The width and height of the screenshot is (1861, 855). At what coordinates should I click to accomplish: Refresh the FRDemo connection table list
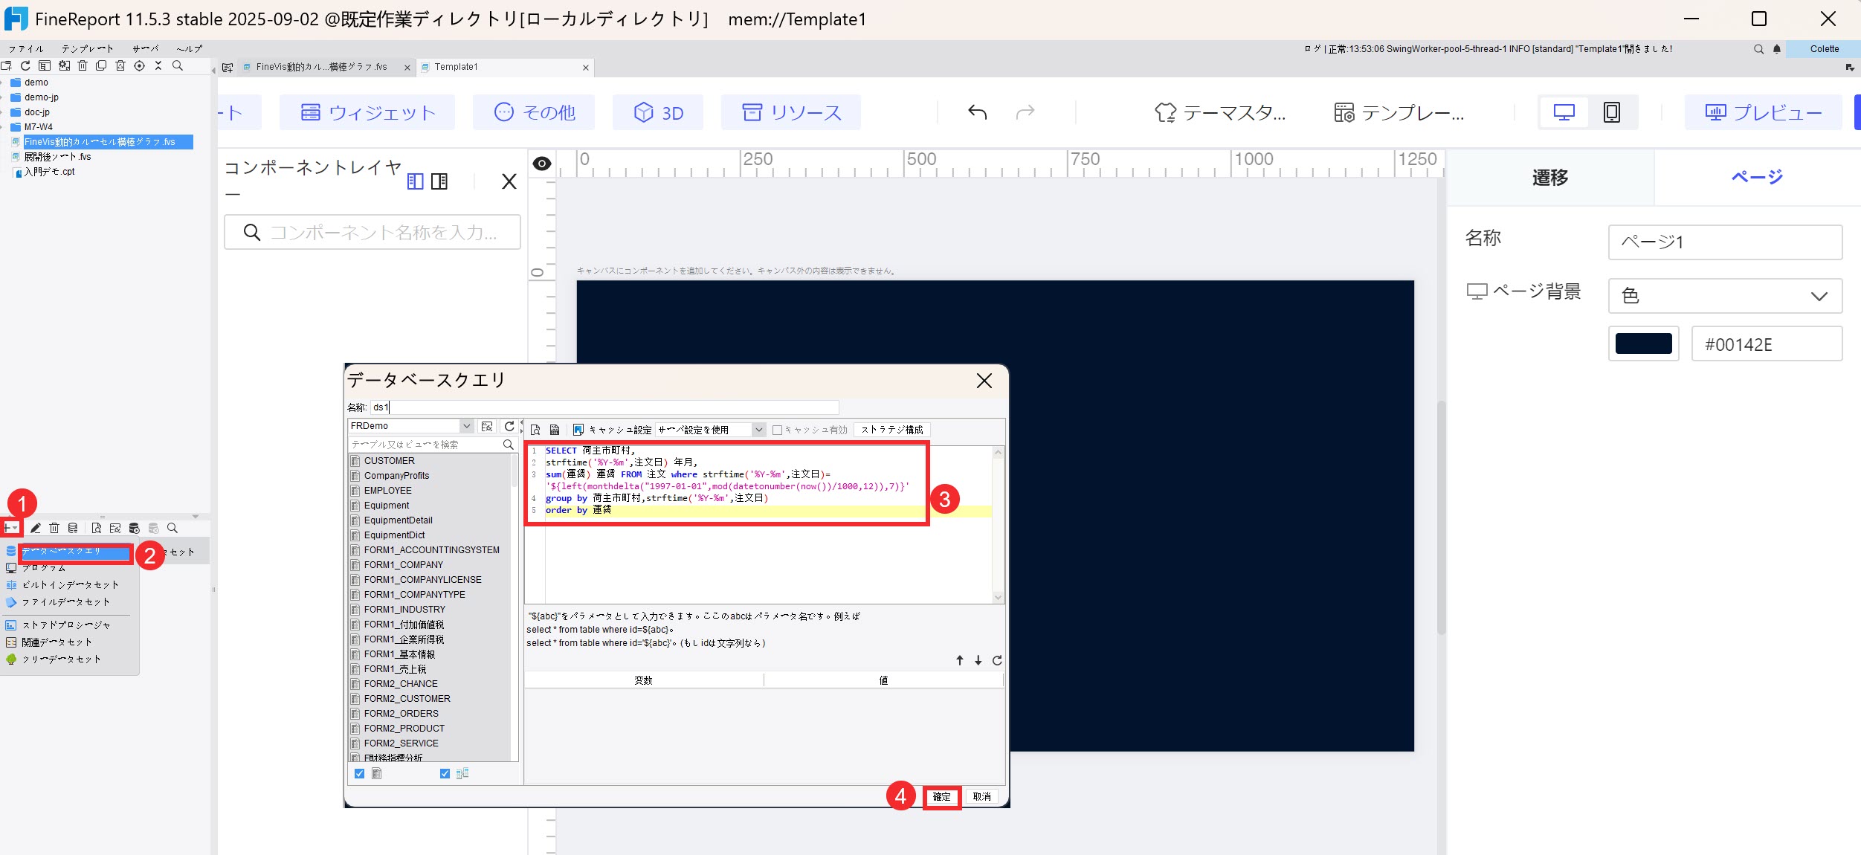pos(509,426)
